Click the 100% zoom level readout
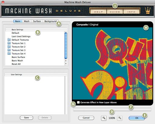This screenshot has height=124, width=155. click(112, 118)
